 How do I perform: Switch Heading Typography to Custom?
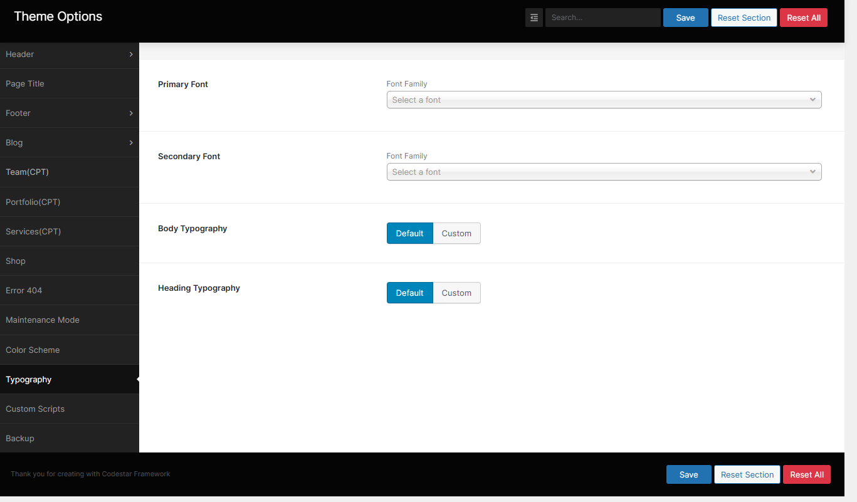click(x=456, y=293)
